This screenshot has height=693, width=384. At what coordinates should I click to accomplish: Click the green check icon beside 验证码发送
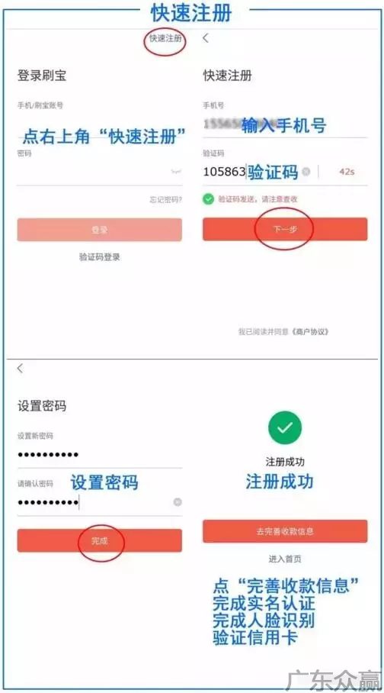pos(208,199)
